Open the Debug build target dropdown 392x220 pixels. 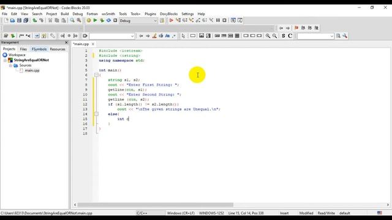(x=138, y=21)
